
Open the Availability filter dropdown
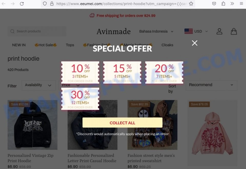pos(39,85)
